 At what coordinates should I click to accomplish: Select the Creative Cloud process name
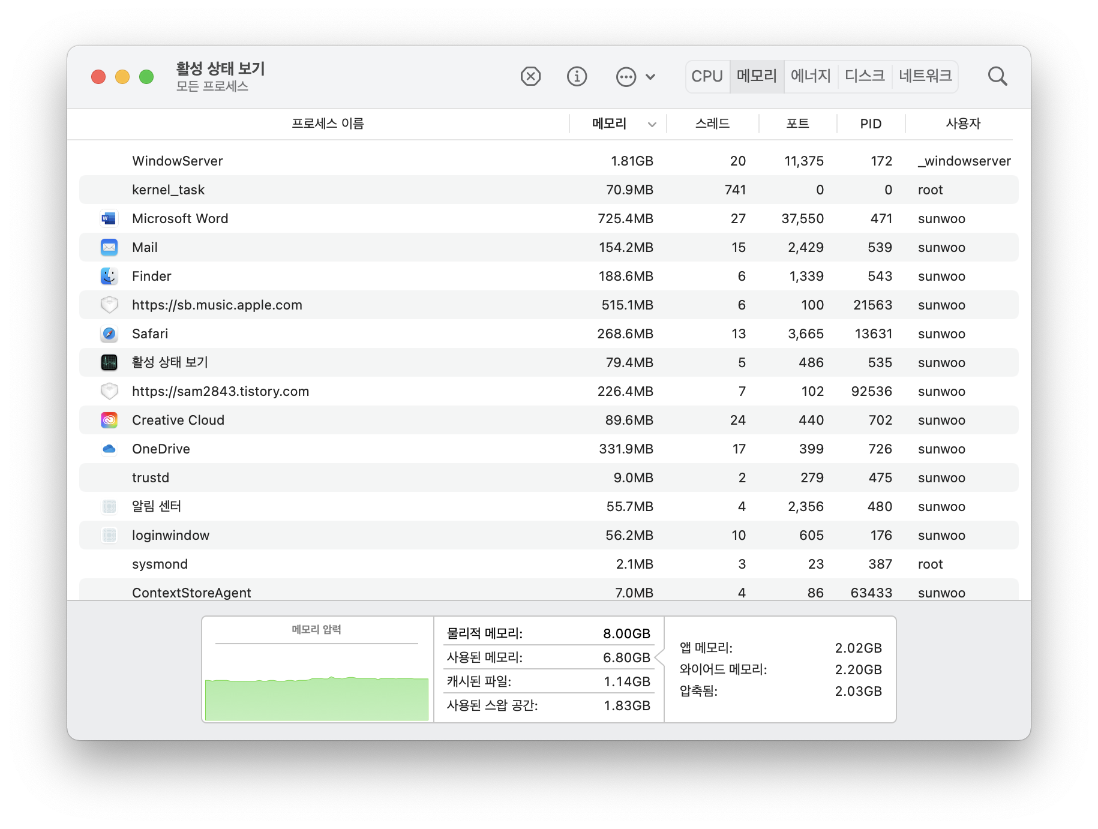178,420
